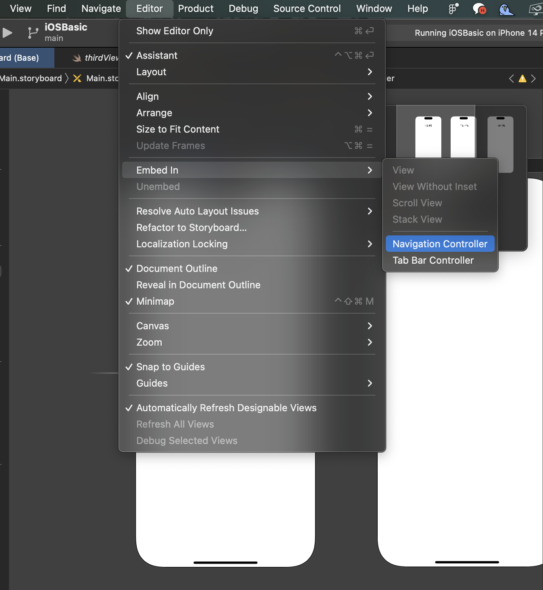This screenshot has width=543, height=590.
Task: Expand the Align submenu
Action: (x=252, y=96)
